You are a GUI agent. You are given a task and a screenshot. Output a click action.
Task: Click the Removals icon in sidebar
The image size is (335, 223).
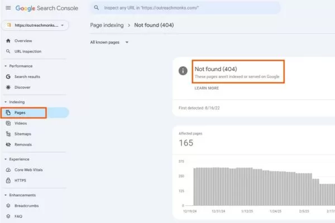[x=8, y=144]
